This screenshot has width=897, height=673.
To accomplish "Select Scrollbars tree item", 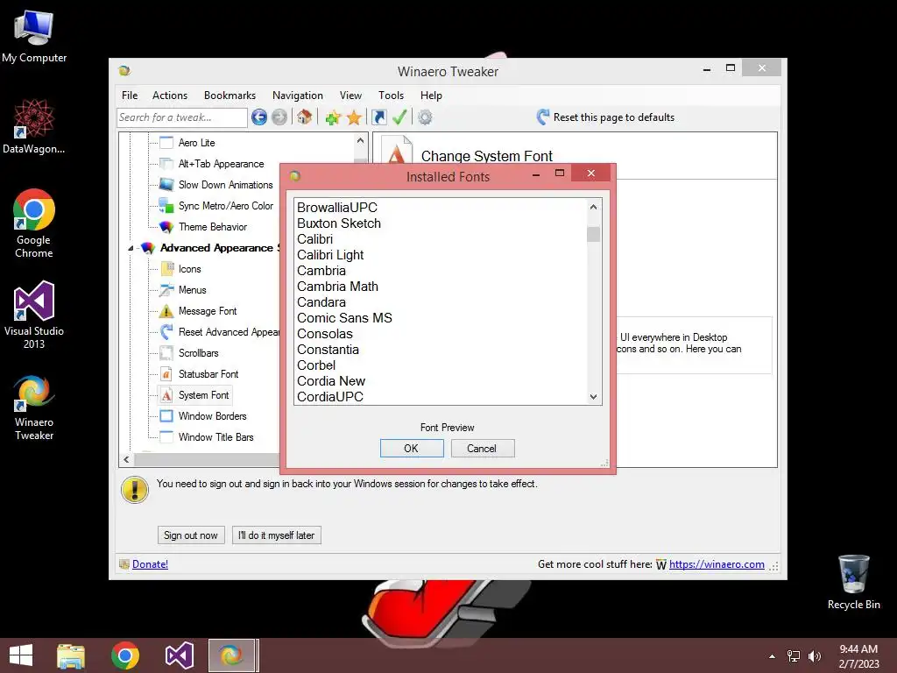I will (x=199, y=353).
